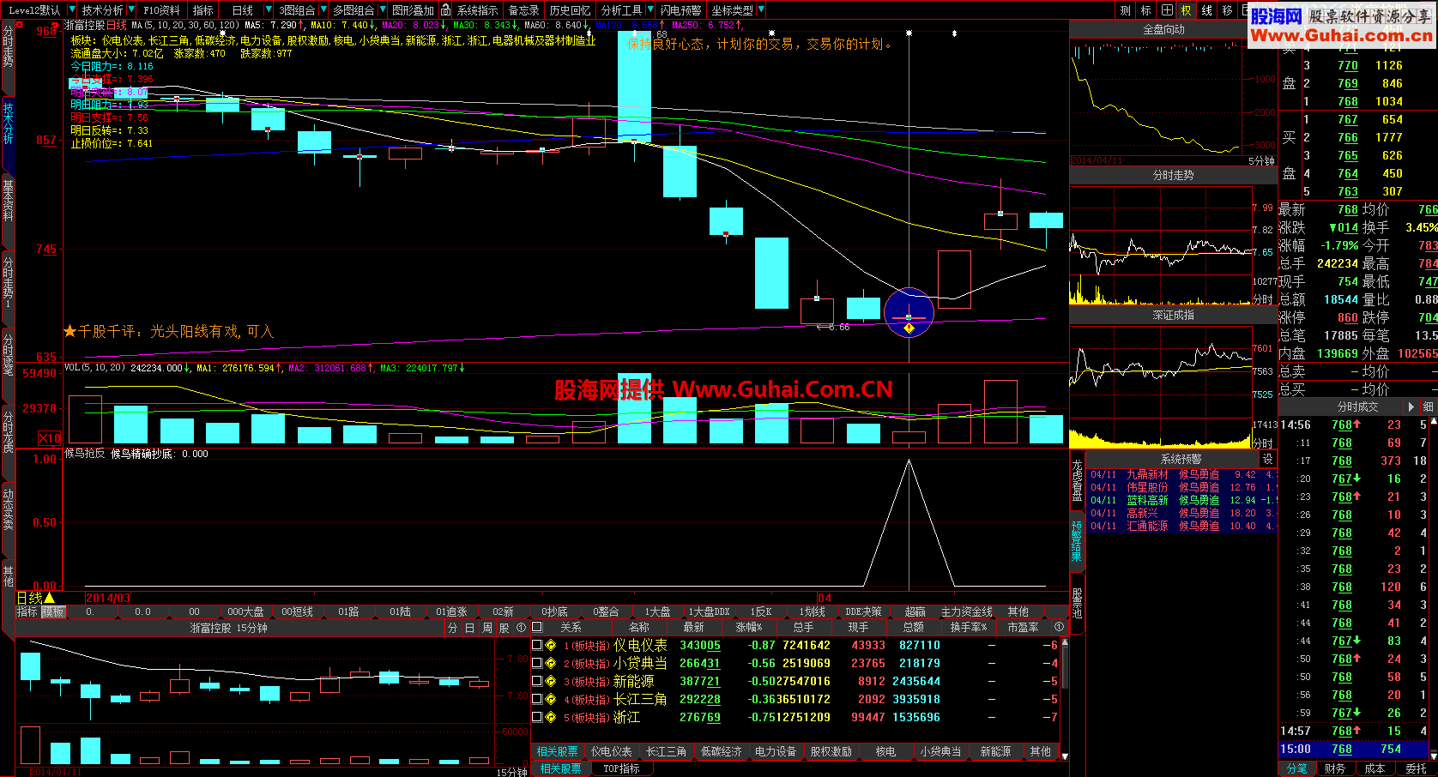Toggle the 权 price adjustment button
This screenshot has width=1438, height=777.
tap(1187, 10)
